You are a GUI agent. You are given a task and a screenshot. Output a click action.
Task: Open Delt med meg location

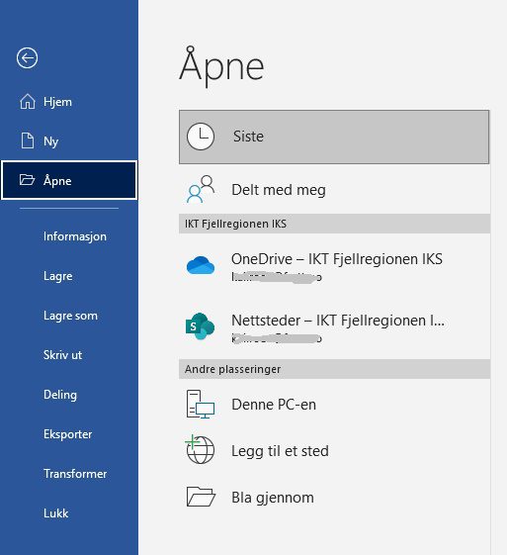point(334,190)
